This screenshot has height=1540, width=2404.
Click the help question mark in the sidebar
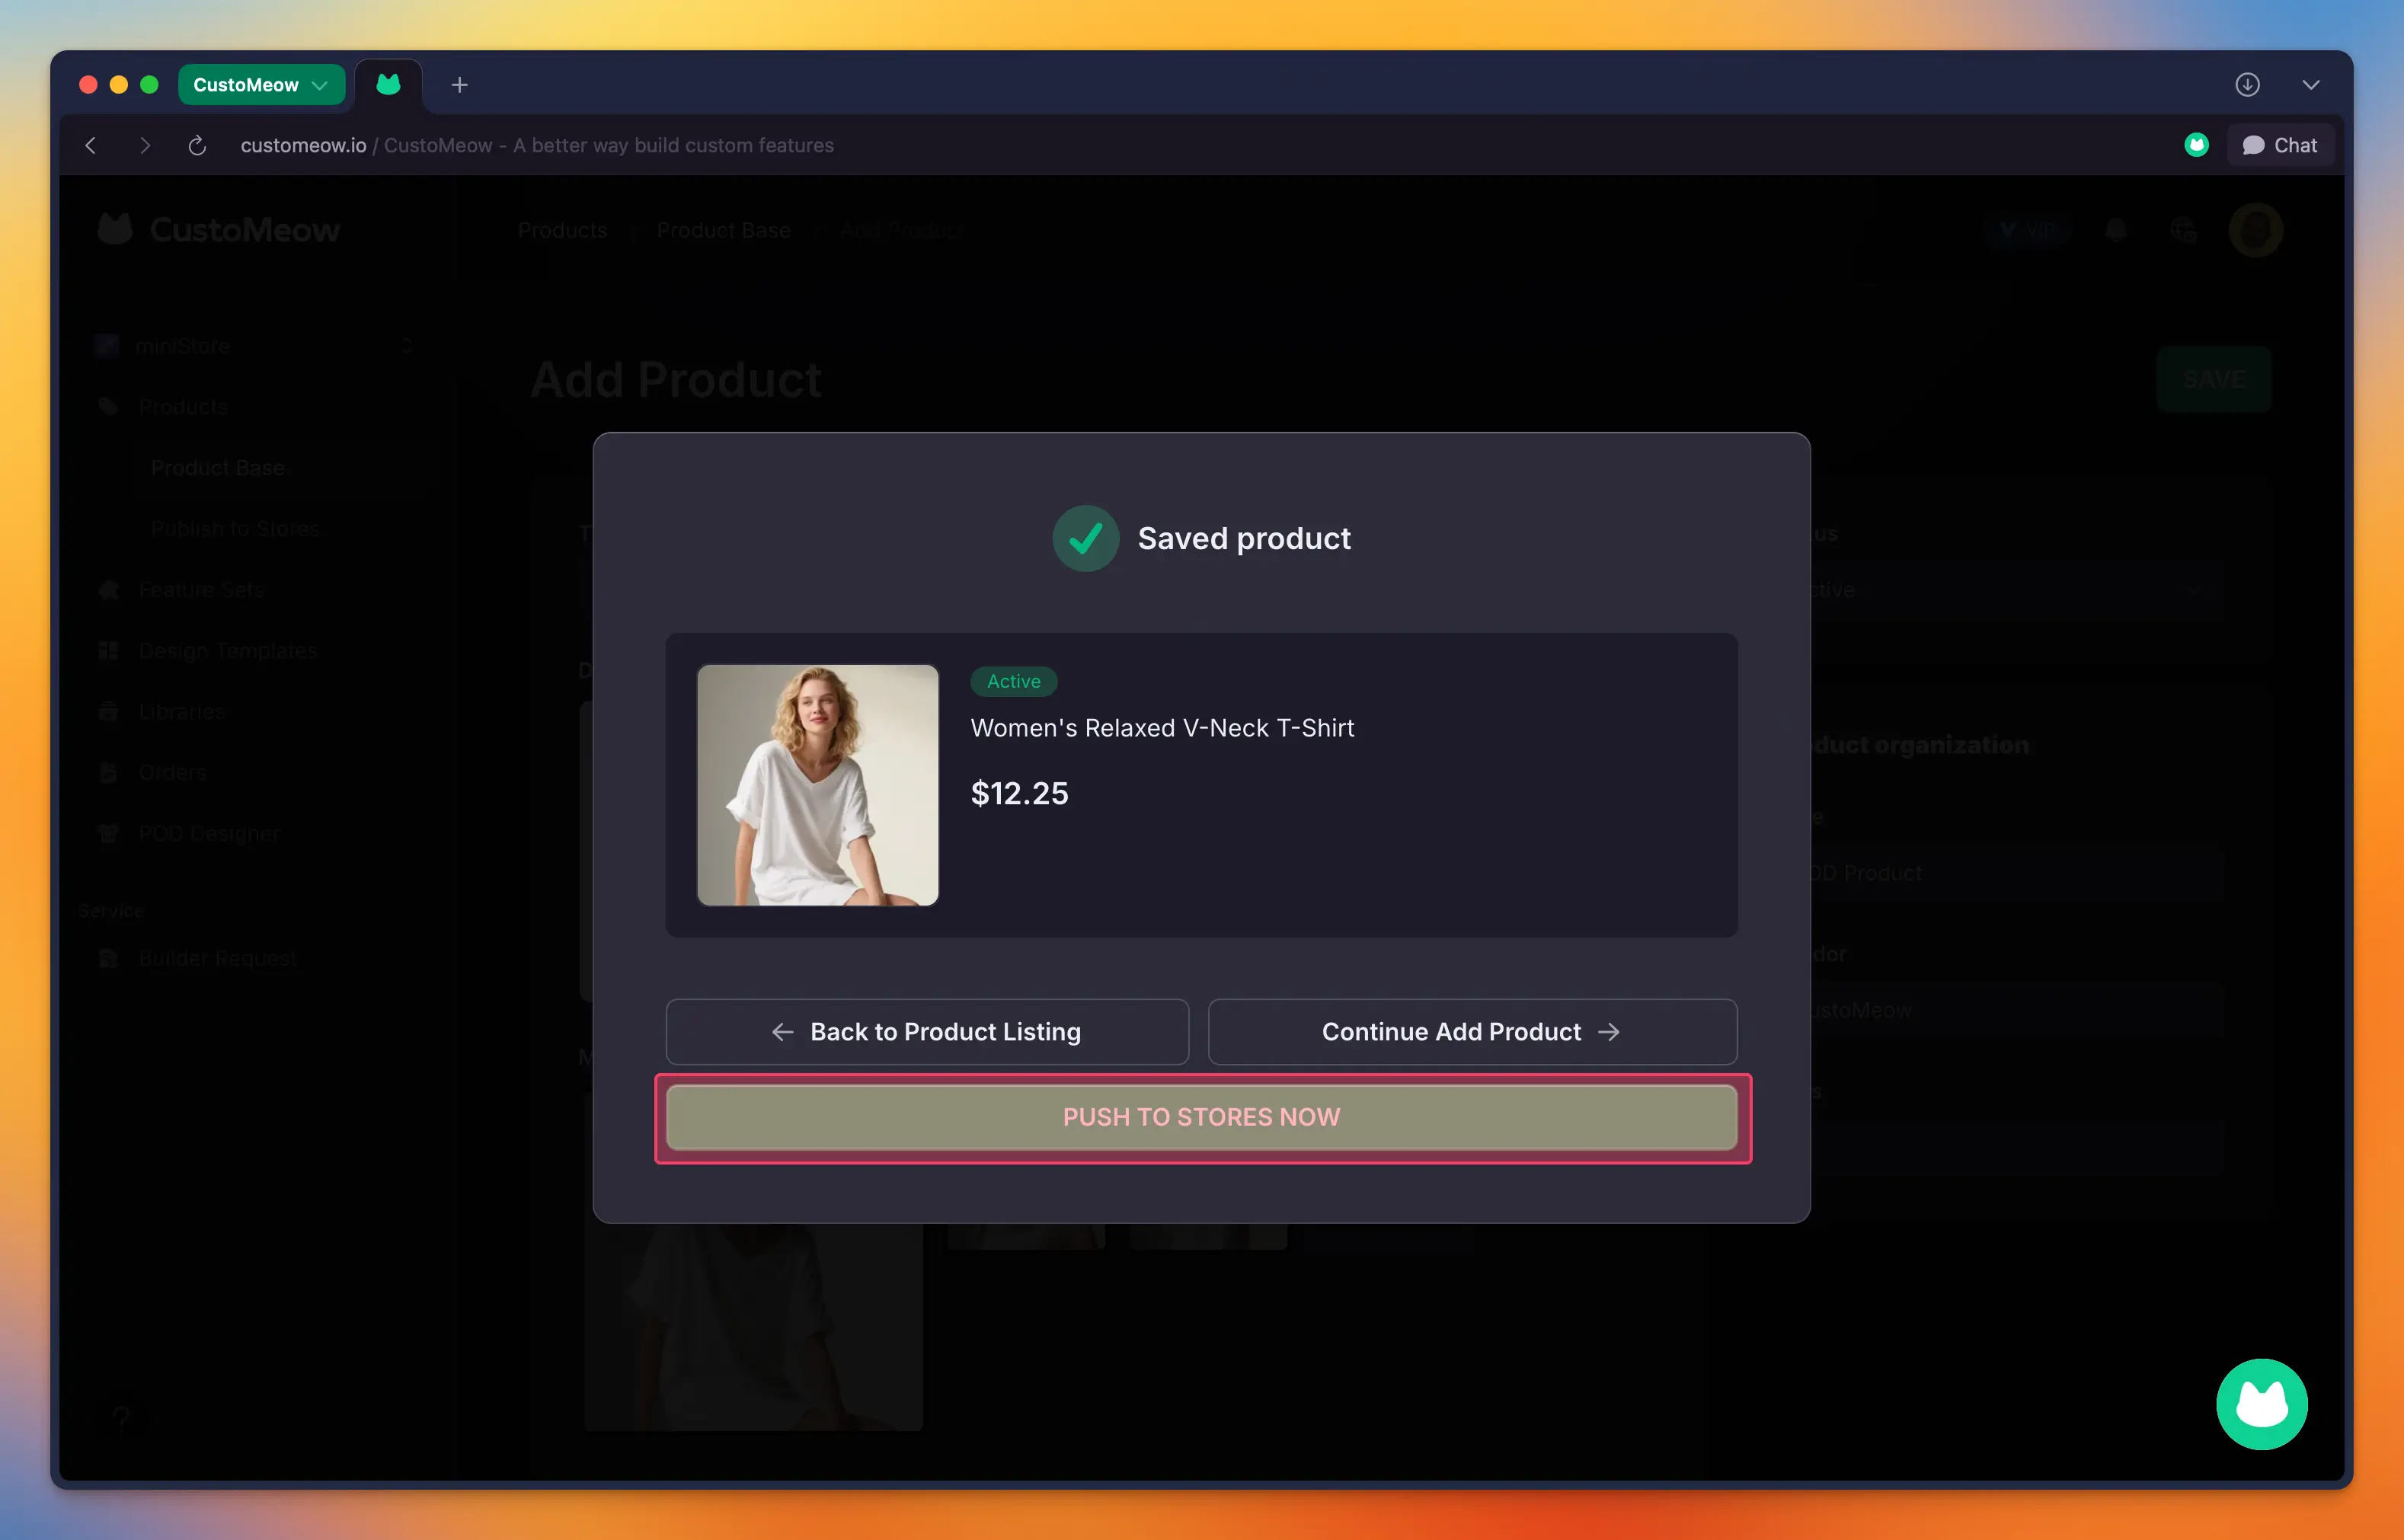[121, 1417]
